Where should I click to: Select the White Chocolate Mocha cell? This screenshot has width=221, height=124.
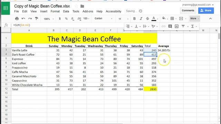pos(29,85)
